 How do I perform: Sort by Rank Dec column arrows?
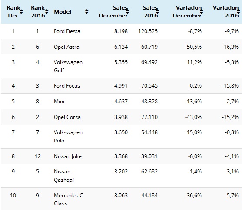[x=21, y=11]
